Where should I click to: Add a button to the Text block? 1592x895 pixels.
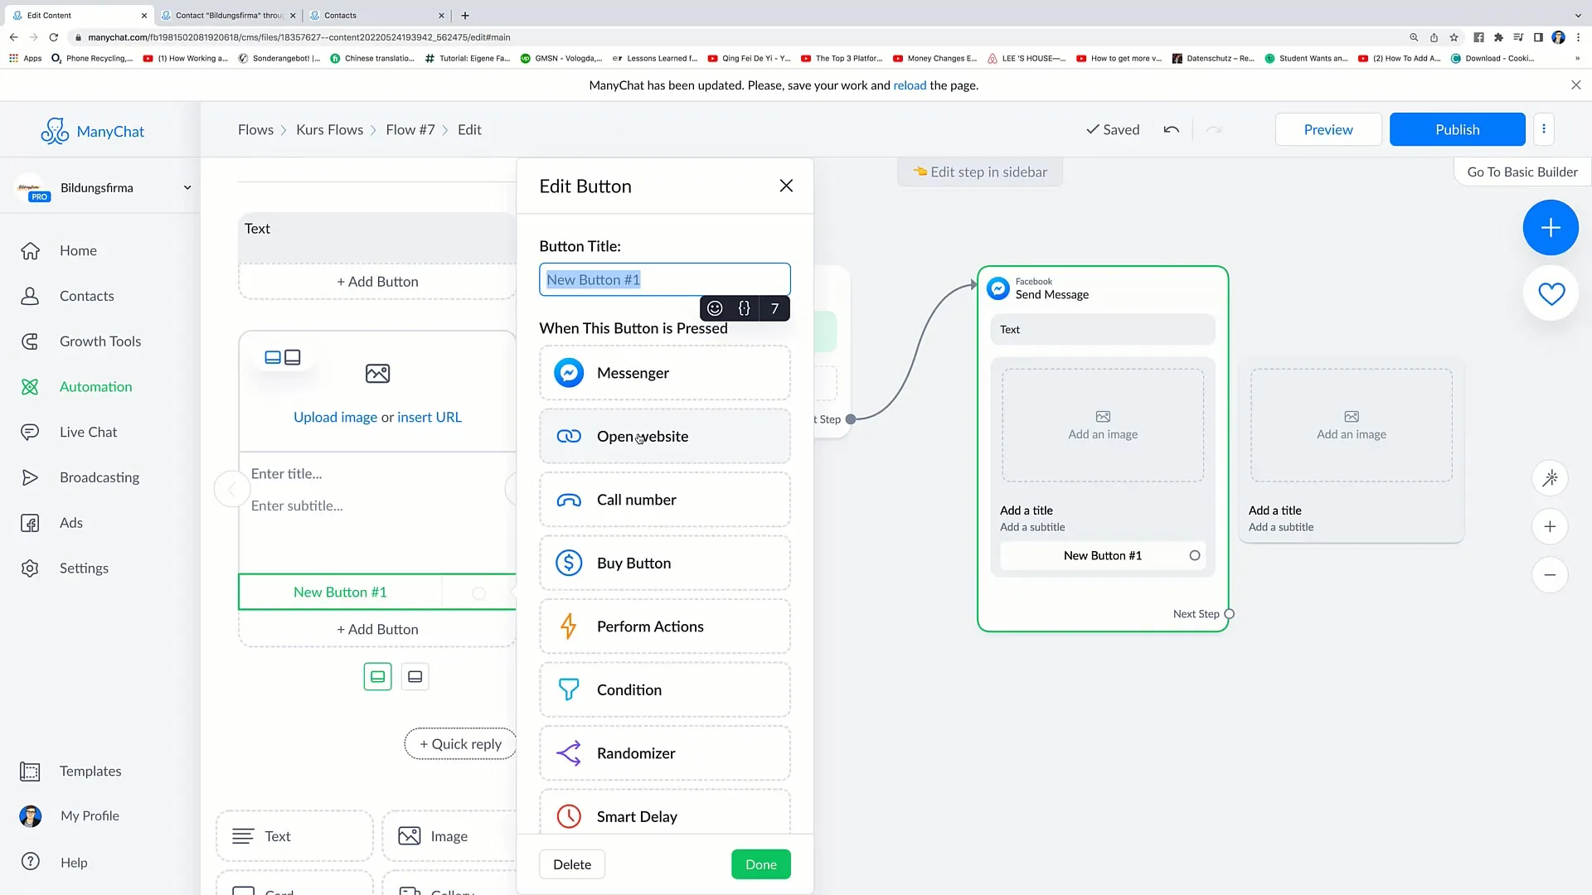(x=377, y=282)
